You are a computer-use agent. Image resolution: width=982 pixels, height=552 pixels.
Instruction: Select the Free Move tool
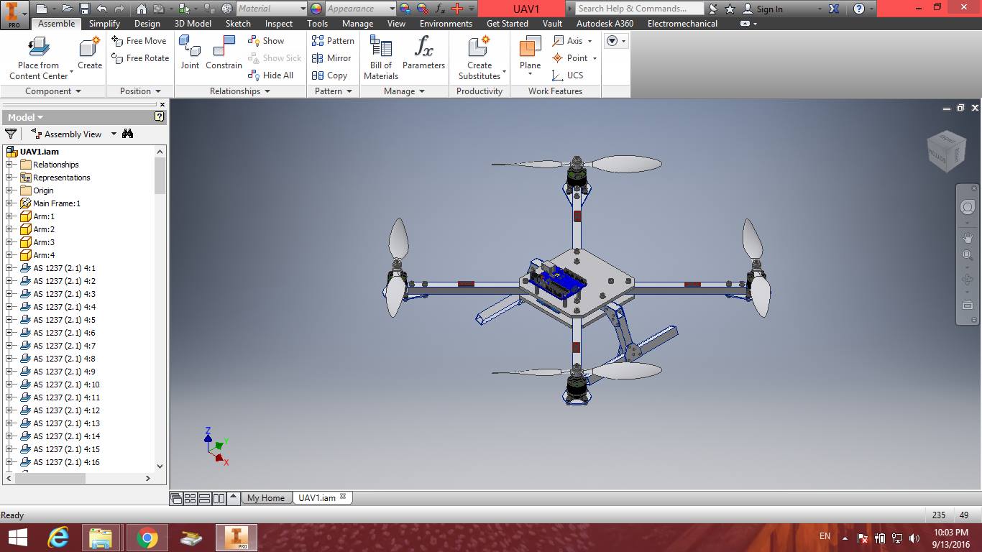pos(139,41)
